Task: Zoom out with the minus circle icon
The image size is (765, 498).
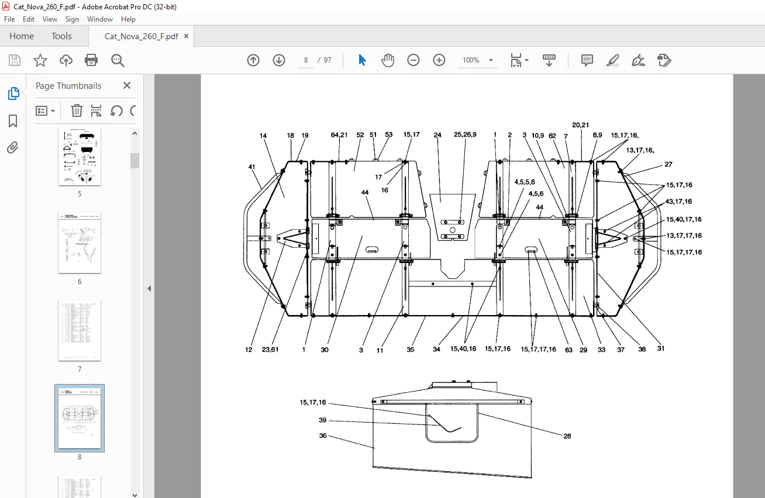Action: point(413,60)
